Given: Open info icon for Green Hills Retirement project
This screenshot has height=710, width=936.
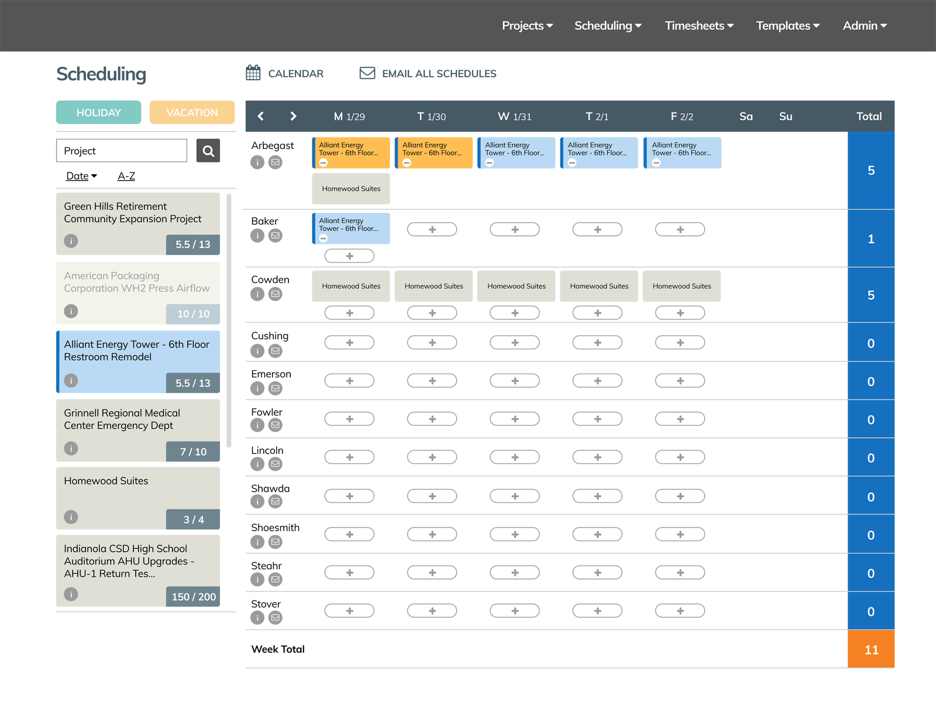Looking at the screenshot, I should 71,240.
